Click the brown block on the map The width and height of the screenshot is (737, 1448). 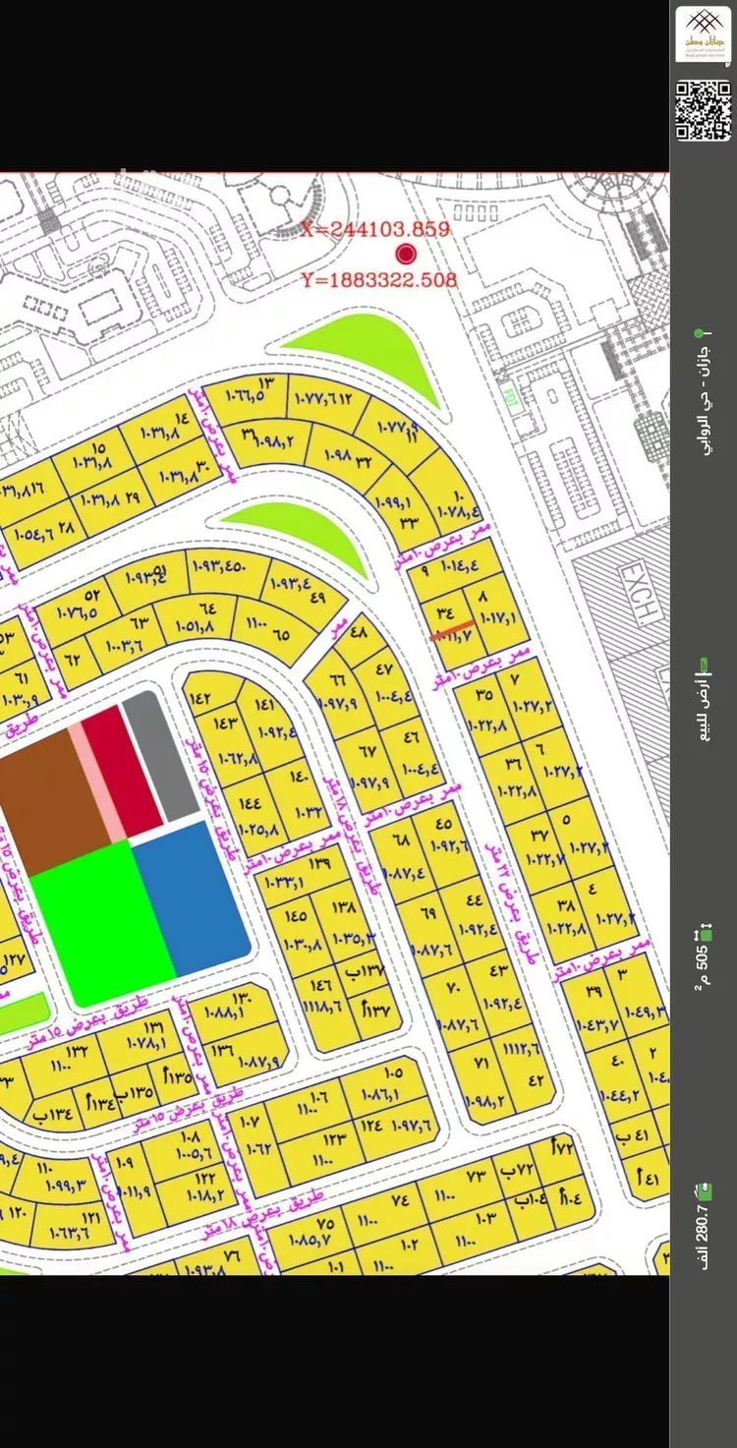click(x=49, y=796)
